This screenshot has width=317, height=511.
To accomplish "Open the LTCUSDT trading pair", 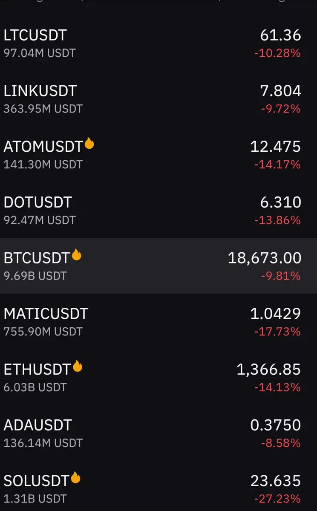I will (x=158, y=43).
